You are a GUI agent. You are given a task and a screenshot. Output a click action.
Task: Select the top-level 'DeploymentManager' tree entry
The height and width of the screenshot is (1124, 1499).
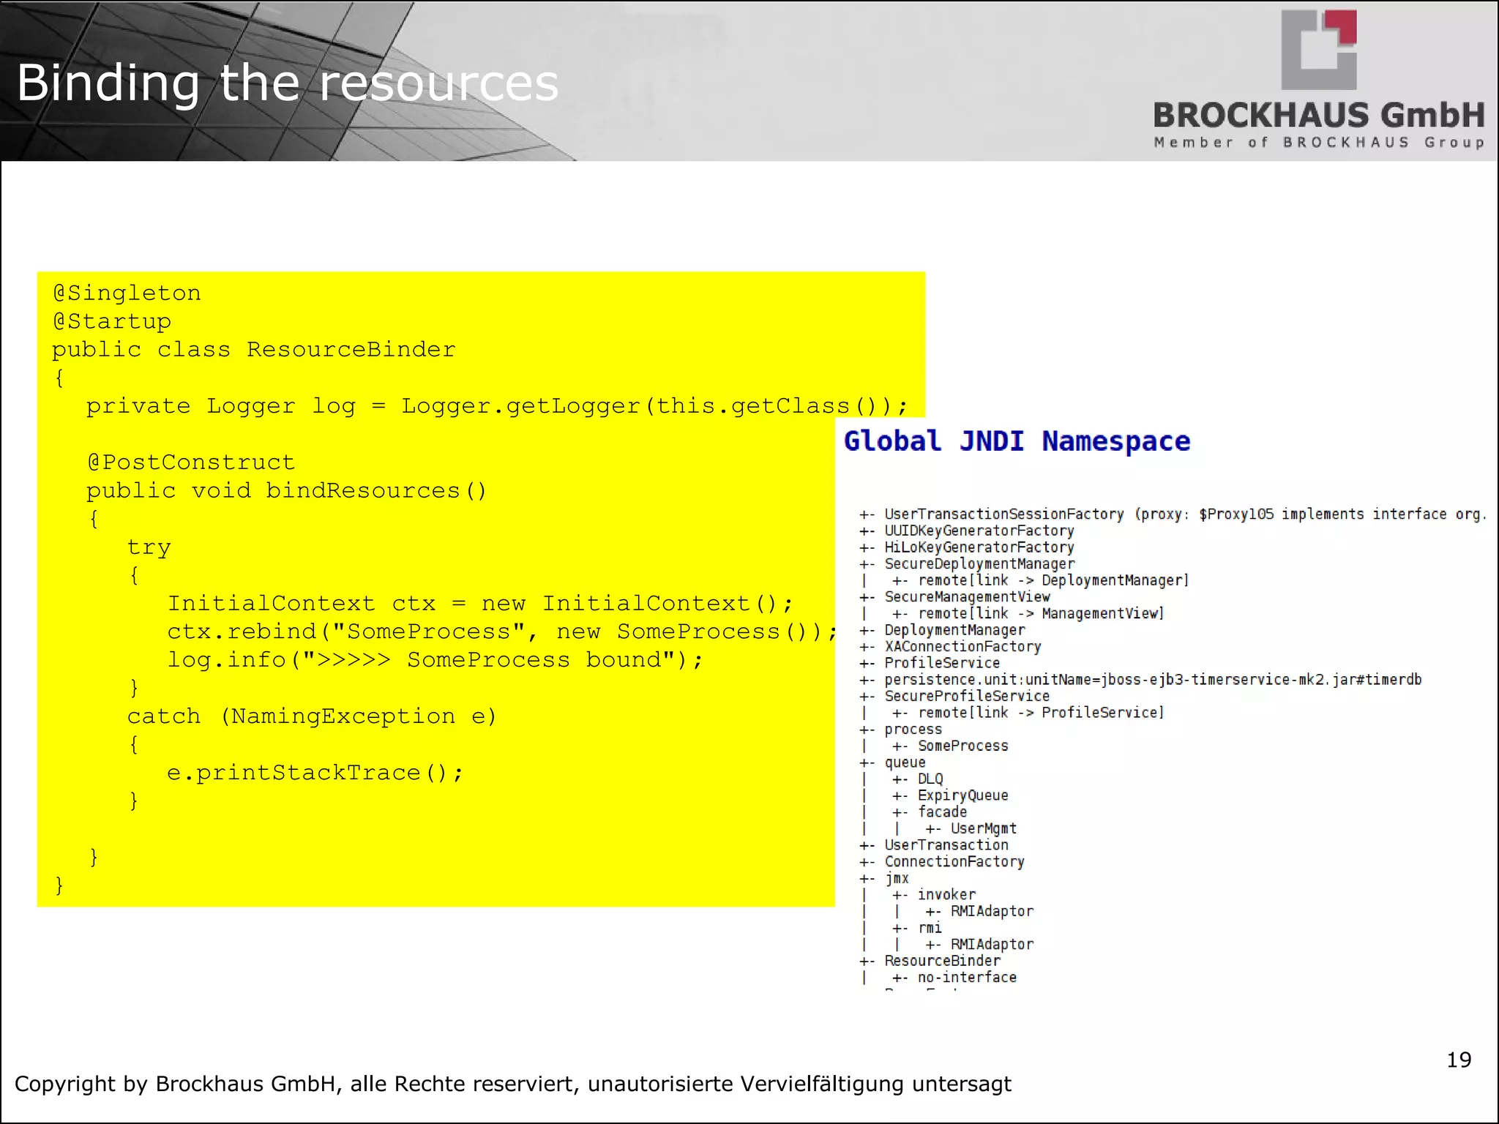coord(954,630)
